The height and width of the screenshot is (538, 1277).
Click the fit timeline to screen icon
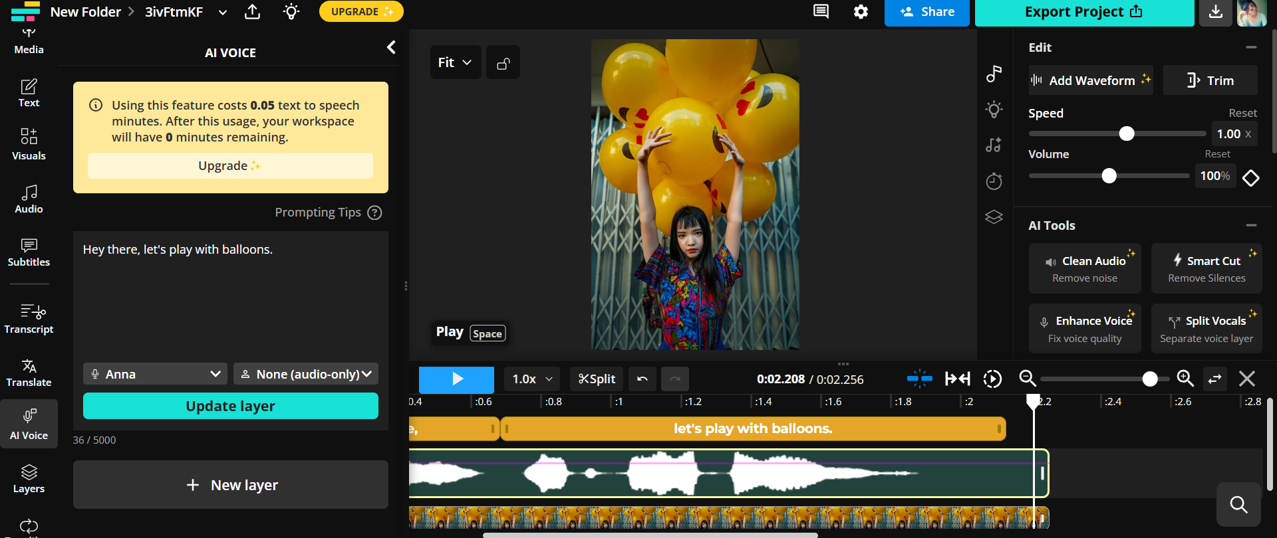click(x=957, y=379)
